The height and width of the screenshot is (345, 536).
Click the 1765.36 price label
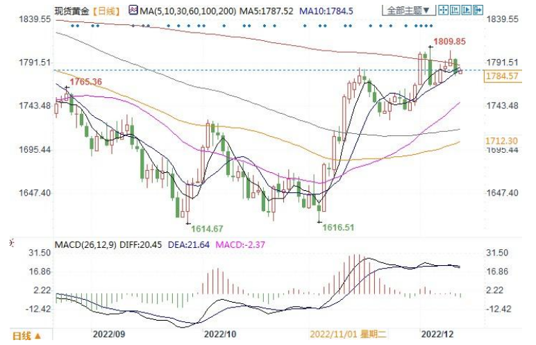click(x=86, y=82)
